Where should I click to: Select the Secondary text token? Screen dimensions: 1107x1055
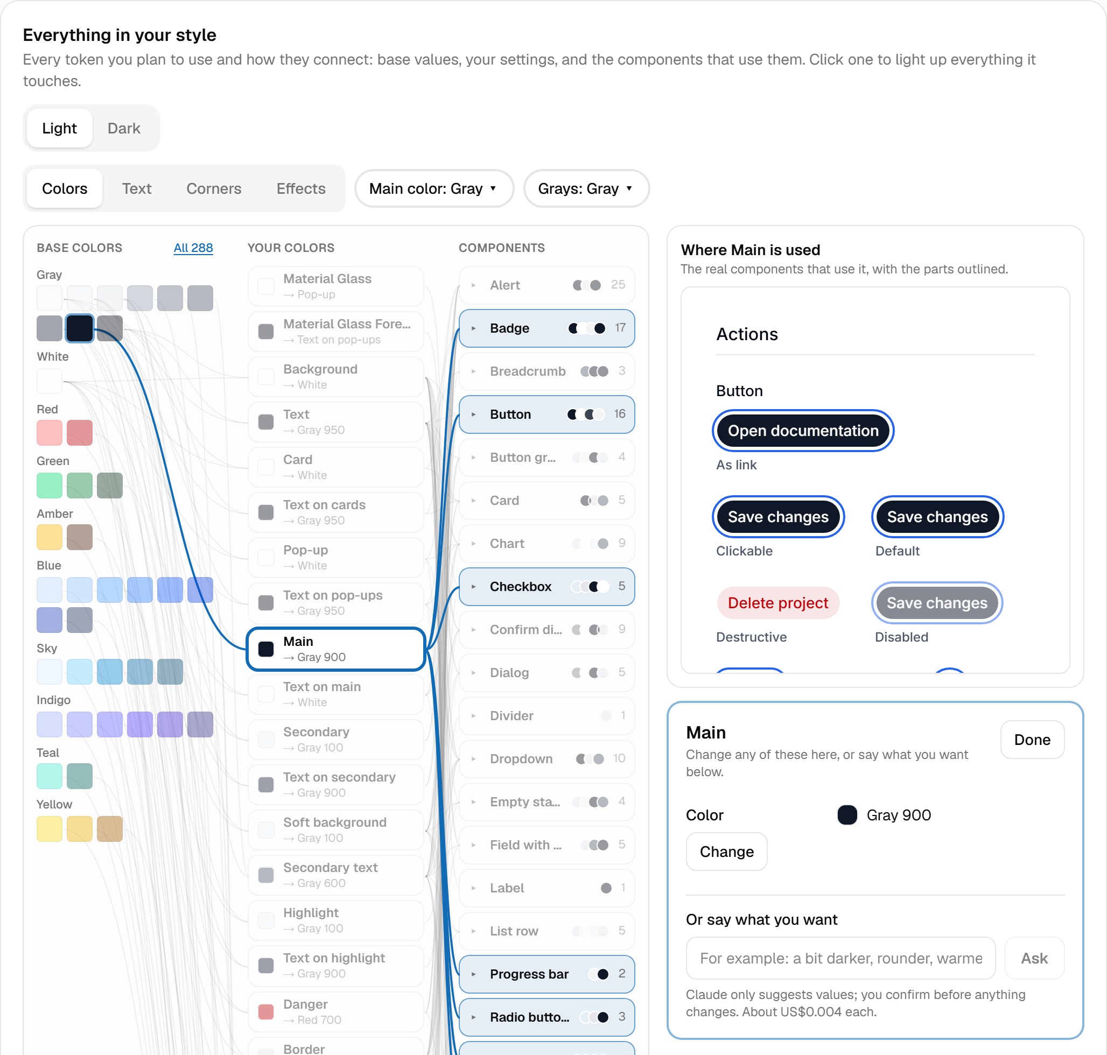point(336,875)
